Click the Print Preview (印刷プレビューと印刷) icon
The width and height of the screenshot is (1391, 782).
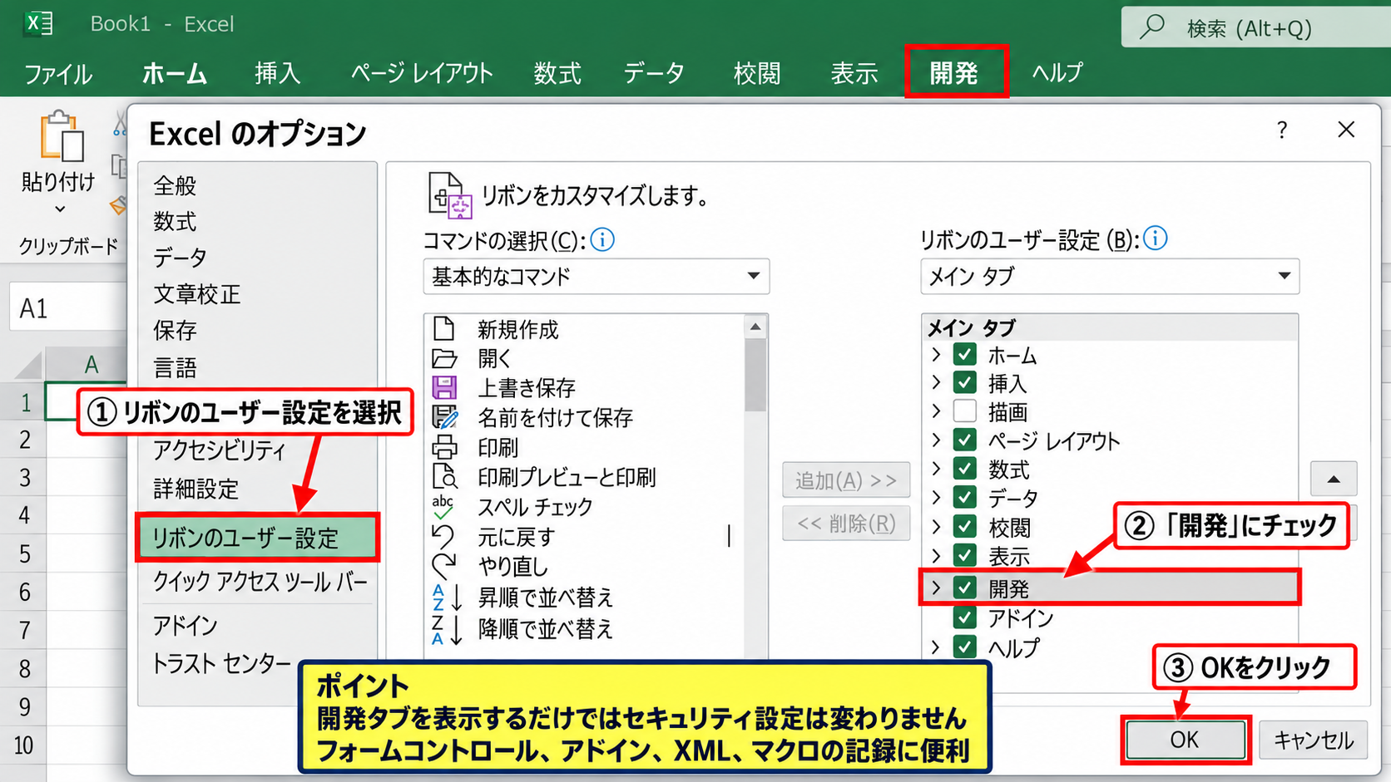point(445,477)
